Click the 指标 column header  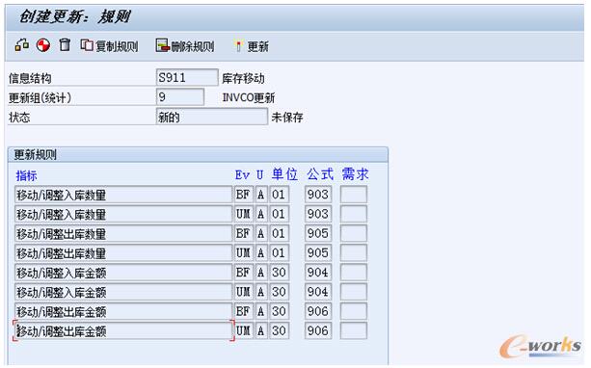(26, 175)
